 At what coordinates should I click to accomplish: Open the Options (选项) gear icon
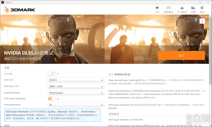(202, 8)
